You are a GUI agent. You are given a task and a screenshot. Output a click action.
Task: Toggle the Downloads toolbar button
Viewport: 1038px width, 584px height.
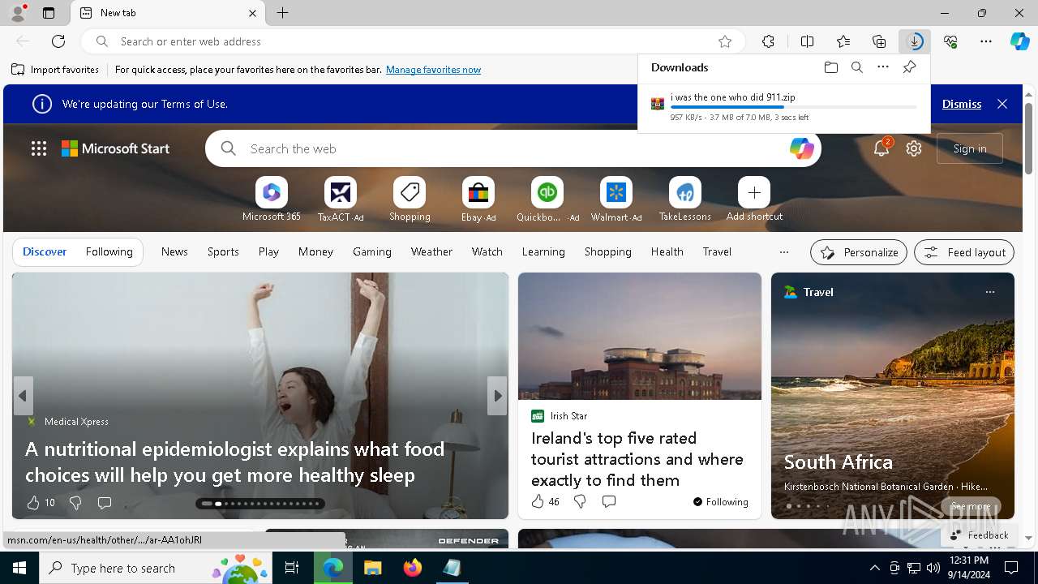tap(915, 41)
